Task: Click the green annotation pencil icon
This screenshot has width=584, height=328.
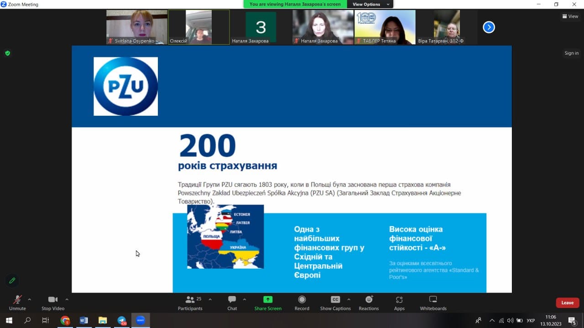Action: coord(12,281)
